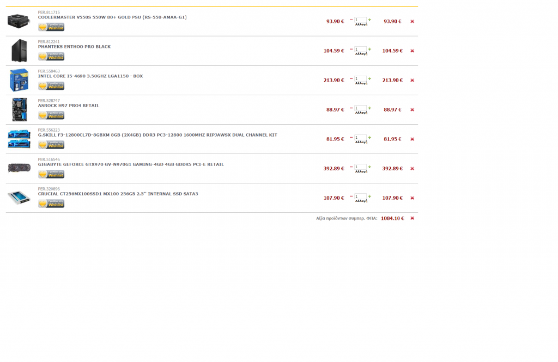The width and height of the screenshot is (558, 362).
Task: Click Αλλαγή under Phanteks quantity field
Action: click(361, 54)
